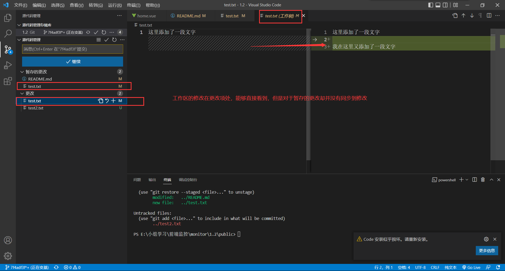Toggle panel layout icon in title bar
Image resolution: width=505 pixels, height=271 pixels.
(x=438, y=5)
